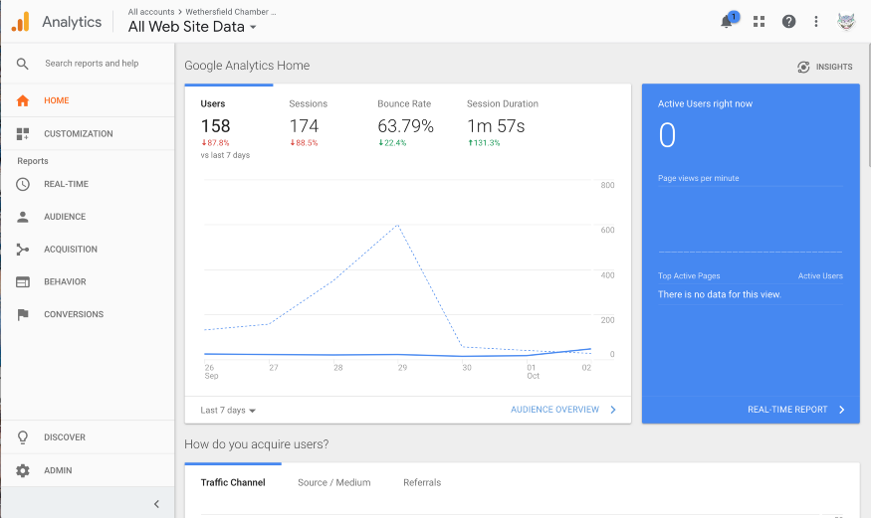Click the Google Analytics logo

21,22
